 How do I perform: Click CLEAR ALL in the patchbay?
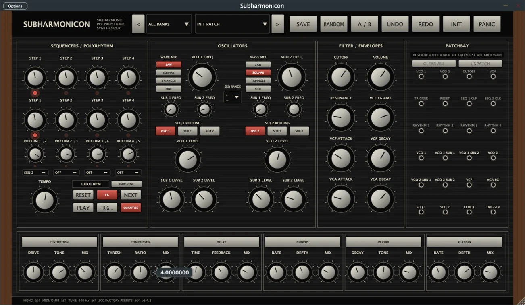[434, 64]
